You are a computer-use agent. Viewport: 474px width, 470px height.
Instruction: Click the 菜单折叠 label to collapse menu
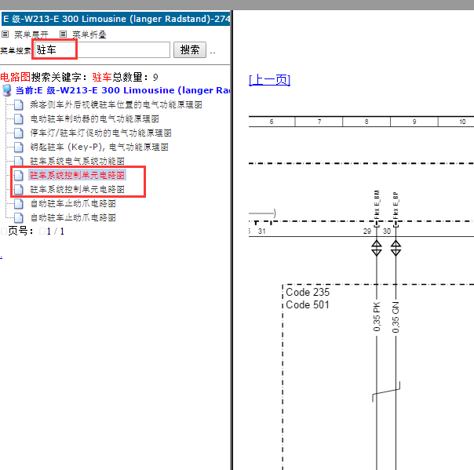tap(89, 35)
